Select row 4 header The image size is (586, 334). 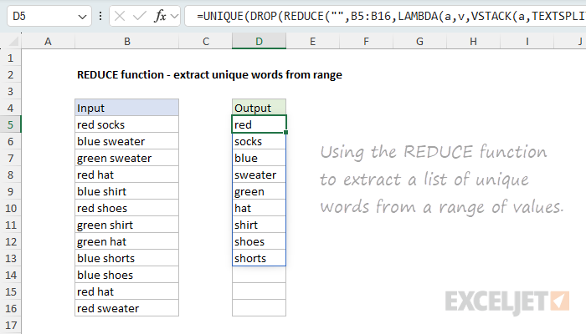10,108
